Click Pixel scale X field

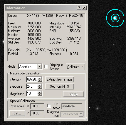click(x=37, y=106)
